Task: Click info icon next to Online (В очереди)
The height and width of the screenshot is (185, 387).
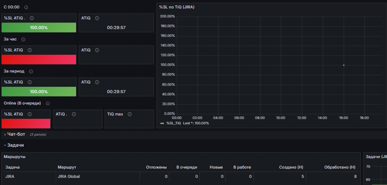Action: click(48, 104)
